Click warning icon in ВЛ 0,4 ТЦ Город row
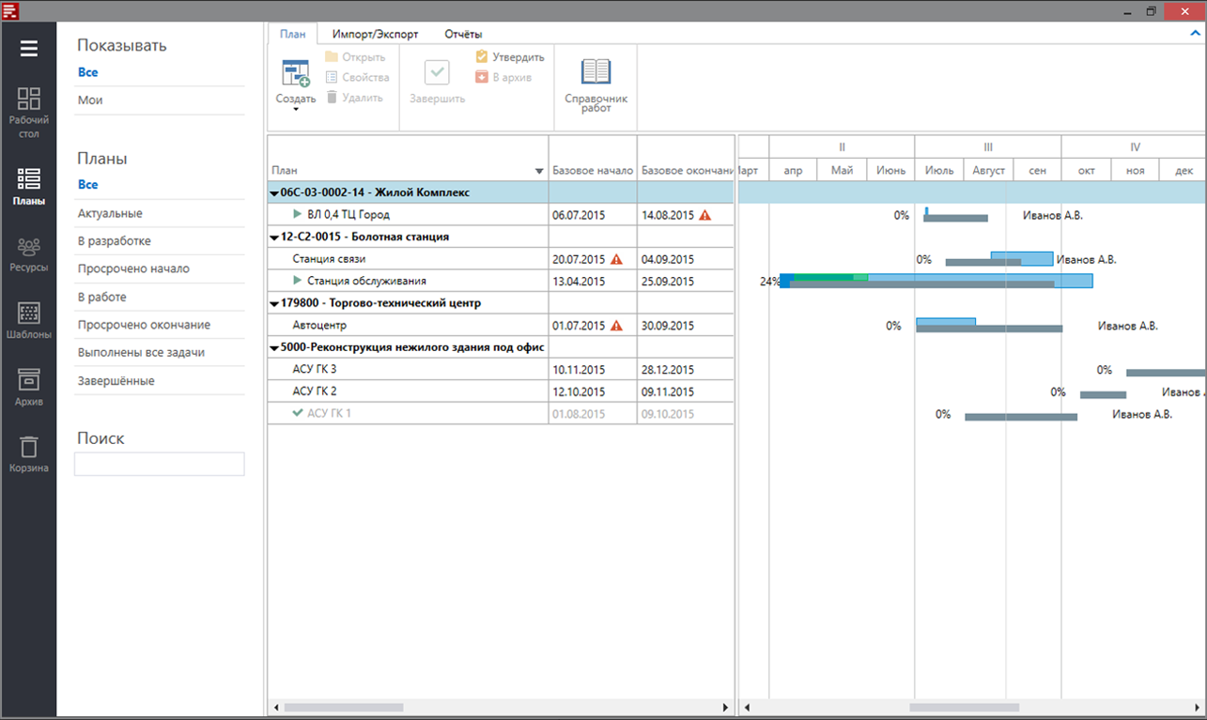The height and width of the screenshot is (720, 1207). (x=705, y=215)
